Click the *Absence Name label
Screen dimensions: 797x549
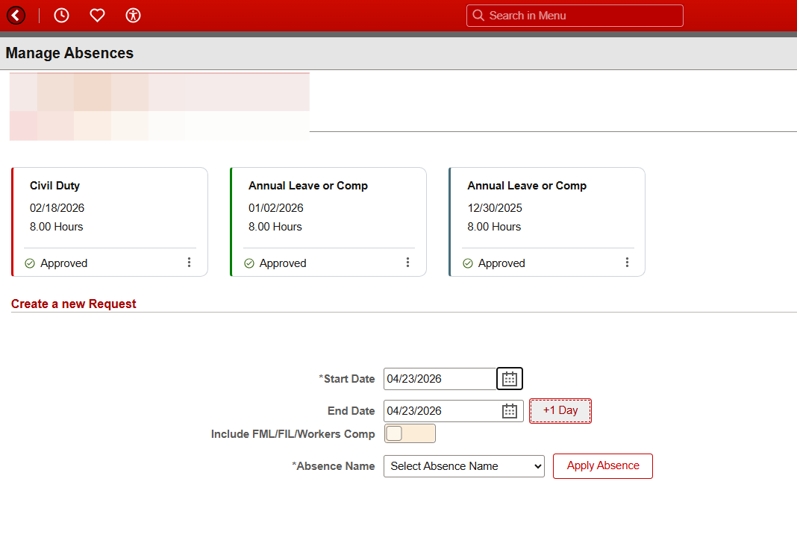click(334, 466)
